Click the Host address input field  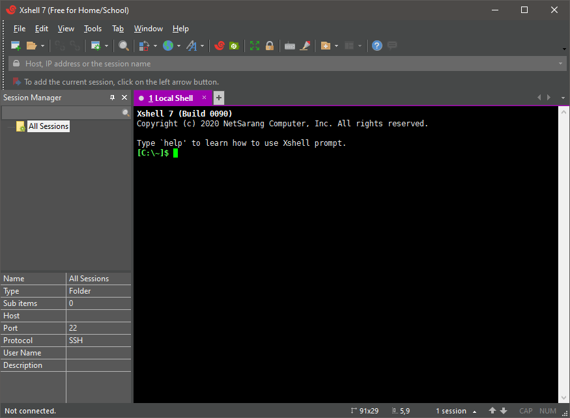(x=287, y=64)
